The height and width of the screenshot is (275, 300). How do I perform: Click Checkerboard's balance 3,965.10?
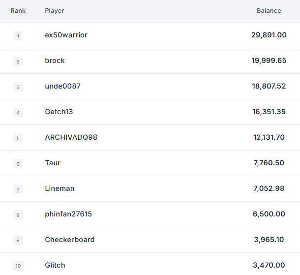(x=269, y=240)
